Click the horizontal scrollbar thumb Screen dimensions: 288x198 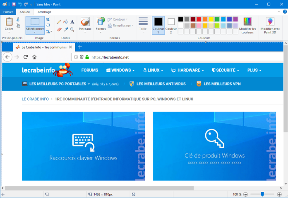click(99, 188)
